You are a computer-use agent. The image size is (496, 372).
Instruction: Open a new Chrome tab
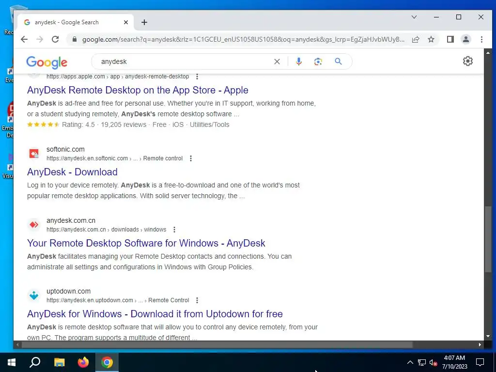[x=144, y=22]
